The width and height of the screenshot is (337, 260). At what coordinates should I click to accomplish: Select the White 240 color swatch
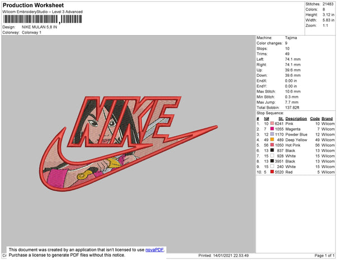pos(272,166)
